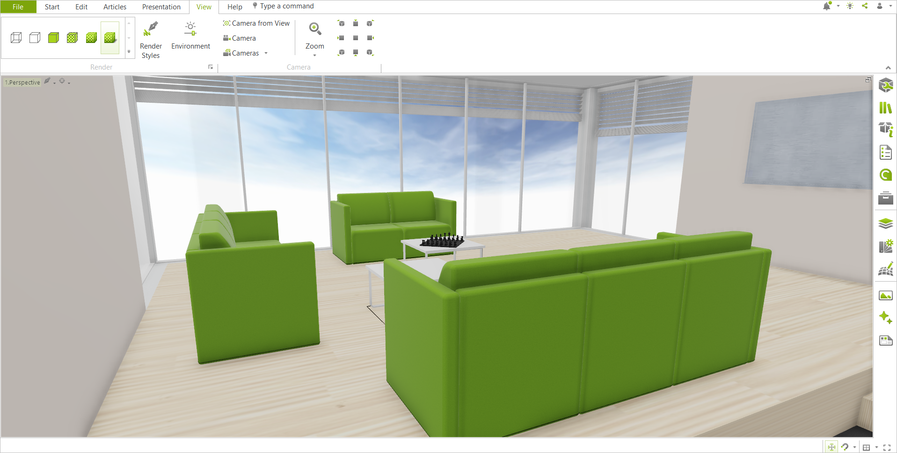Collapse the ribbon with the chevron
This screenshot has height=453, width=897.
coord(888,68)
